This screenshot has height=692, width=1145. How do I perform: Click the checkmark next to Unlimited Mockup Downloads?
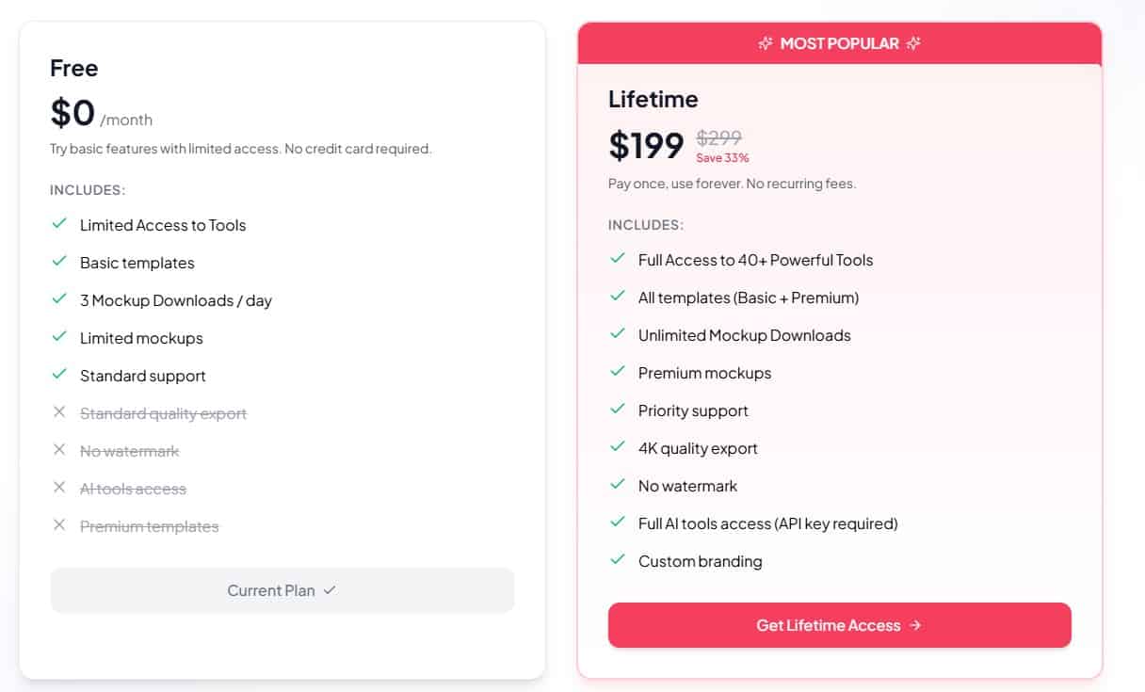(620, 332)
